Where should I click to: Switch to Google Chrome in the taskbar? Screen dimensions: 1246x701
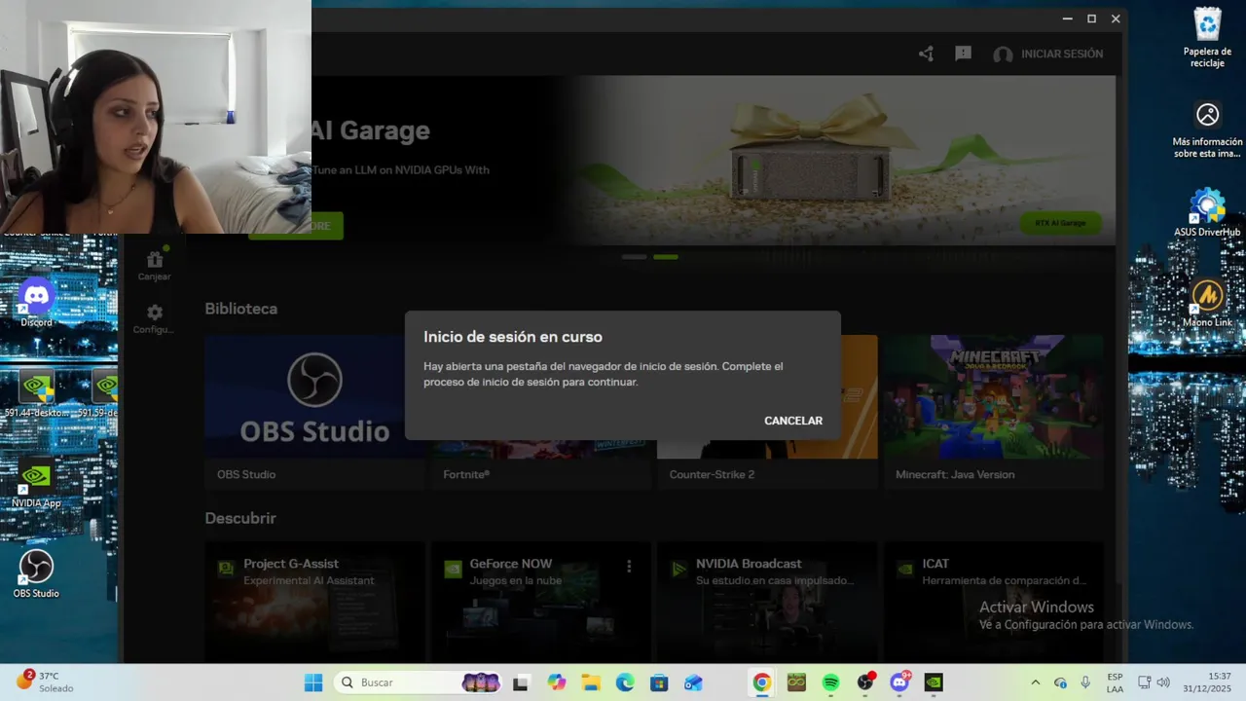tap(761, 683)
